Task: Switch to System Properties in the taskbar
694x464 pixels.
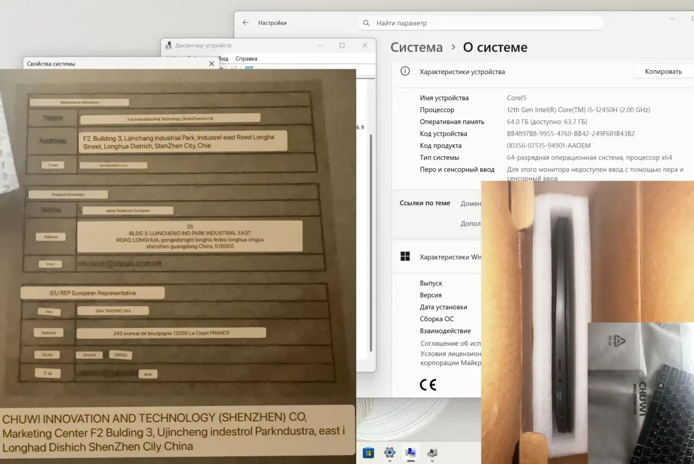Action: pyautogui.click(x=411, y=452)
